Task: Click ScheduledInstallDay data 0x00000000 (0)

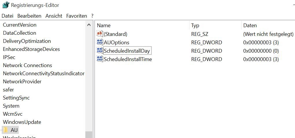Action: [x=261, y=51]
